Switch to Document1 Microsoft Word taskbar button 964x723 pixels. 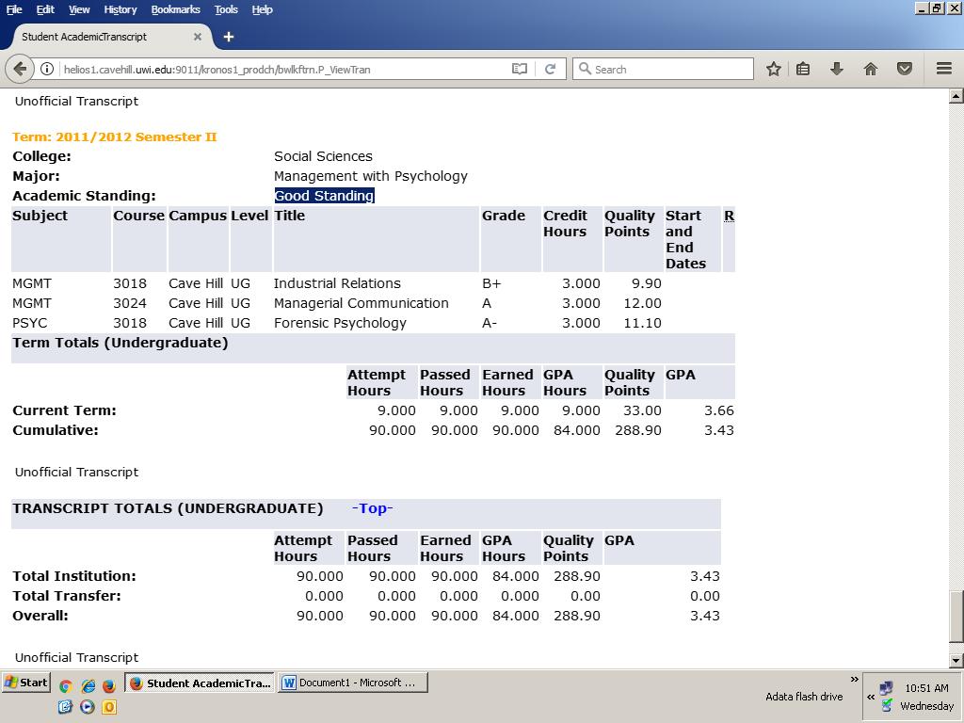point(353,683)
